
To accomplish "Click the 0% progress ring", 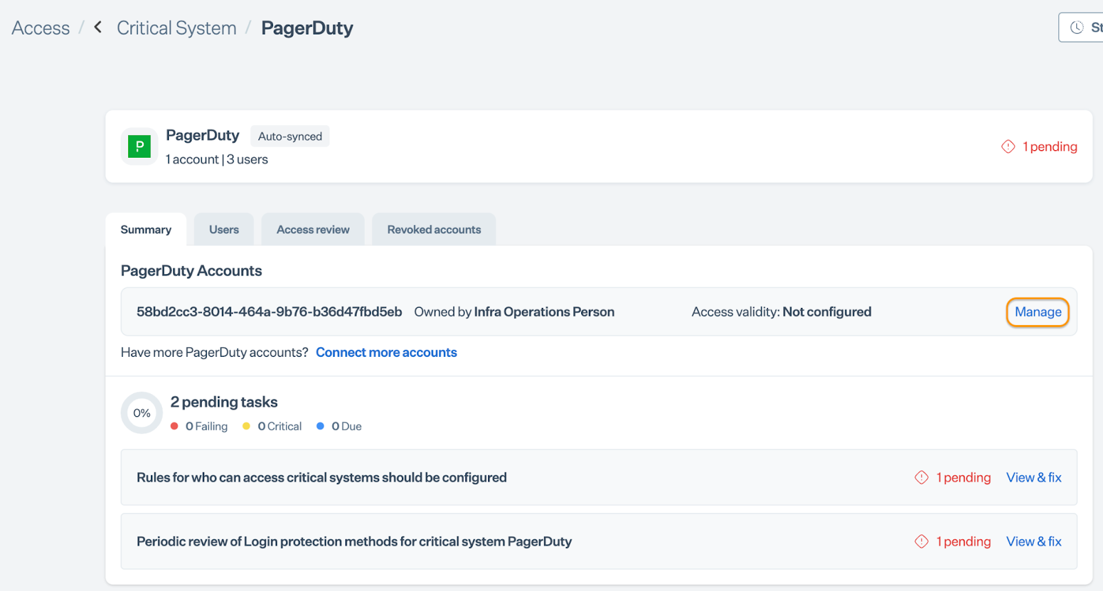I will (x=142, y=413).
